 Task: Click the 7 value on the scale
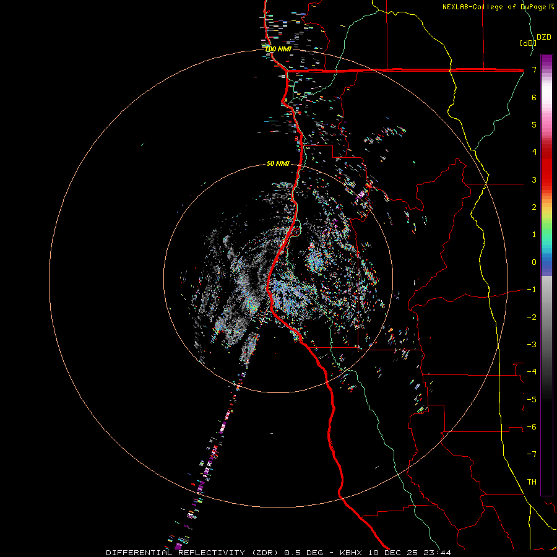pyautogui.click(x=534, y=69)
